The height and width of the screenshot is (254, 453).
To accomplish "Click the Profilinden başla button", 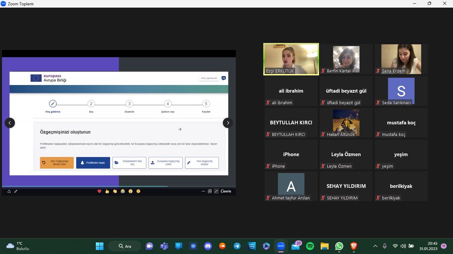I will coord(93,163).
